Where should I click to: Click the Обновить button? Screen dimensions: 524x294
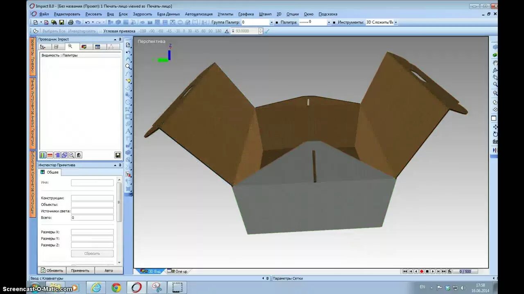point(52,270)
